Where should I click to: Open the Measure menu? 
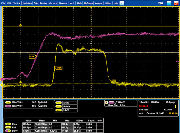click(63, 3)
